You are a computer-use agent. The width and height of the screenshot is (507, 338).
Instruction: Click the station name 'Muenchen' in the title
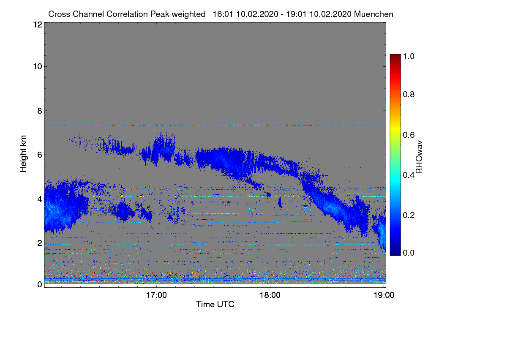point(374,14)
